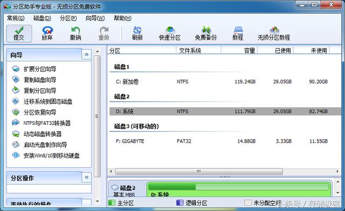Viewport: 345px width, 211px height.
Task: Open 无损分区教程 lossless partition tutorial
Action: [274, 33]
